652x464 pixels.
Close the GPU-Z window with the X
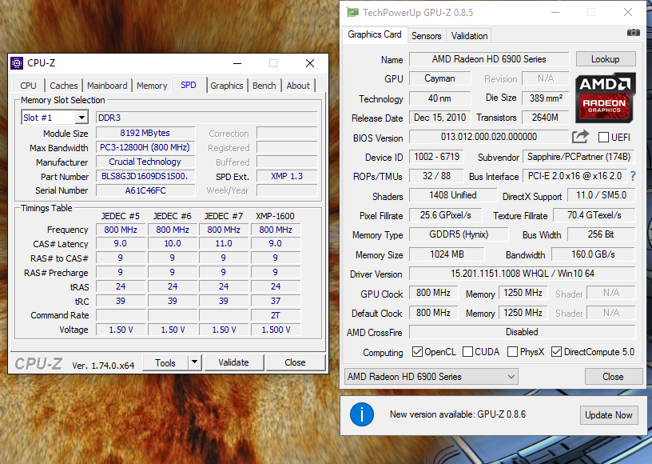coord(628,13)
